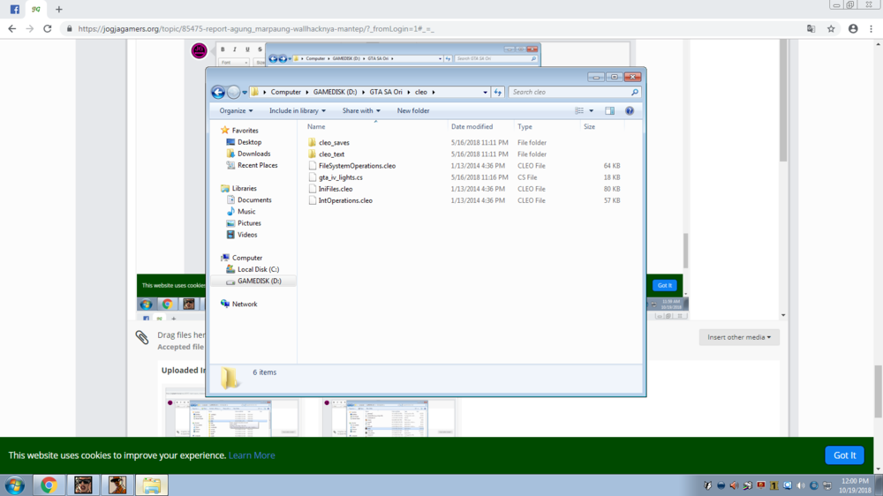This screenshot has height=496, width=883.
Task: Click cleo breadcrumb segment
Action: (420, 92)
